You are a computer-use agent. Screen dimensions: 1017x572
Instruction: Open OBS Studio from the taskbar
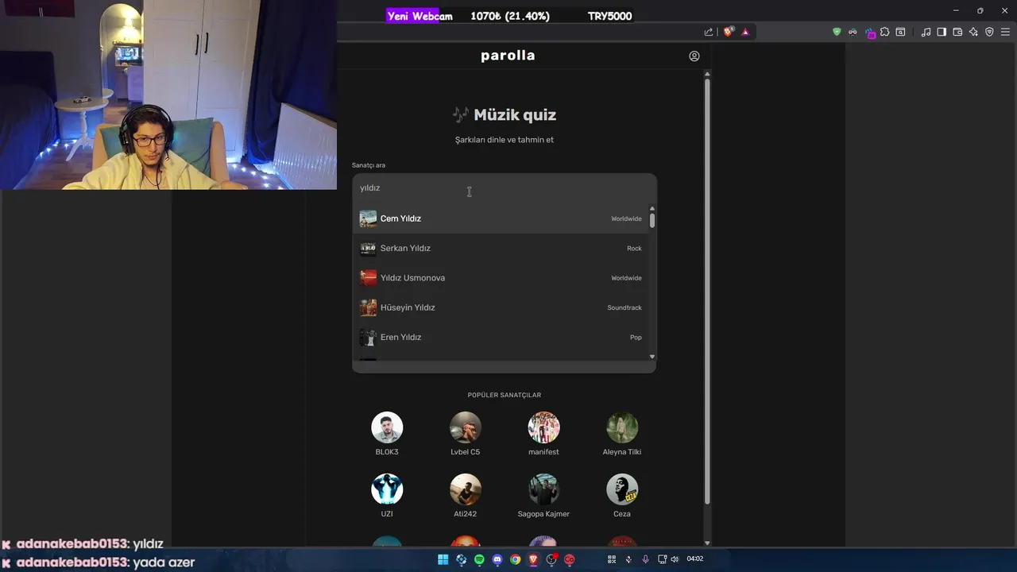pos(551,559)
